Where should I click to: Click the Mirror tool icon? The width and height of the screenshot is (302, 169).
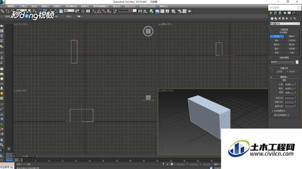(140, 11)
